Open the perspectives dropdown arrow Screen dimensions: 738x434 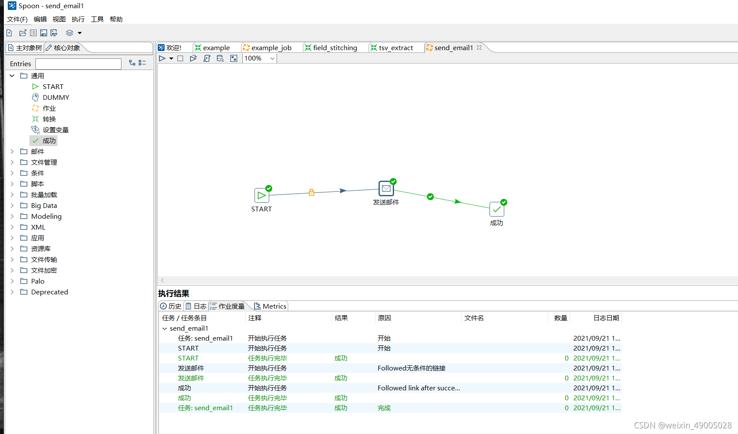[80, 33]
